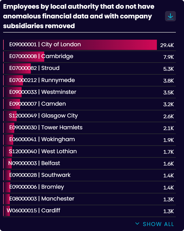The width and height of the screenshot is (184, 231).
Task: Click the chevron beside SHOW ALL
Action: click(137, 224)
